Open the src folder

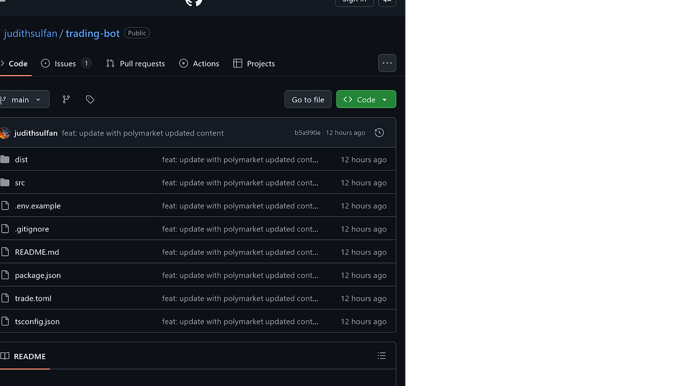[x=20, y=182]
